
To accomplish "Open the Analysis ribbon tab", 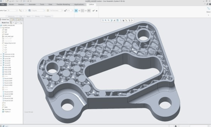I will [x=21, y=4].
